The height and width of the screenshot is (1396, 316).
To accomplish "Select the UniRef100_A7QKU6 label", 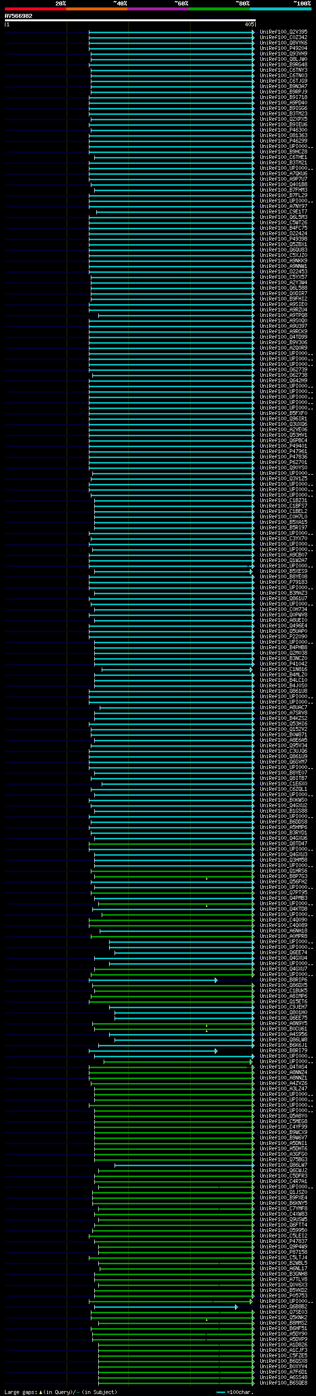I will 283,173.
